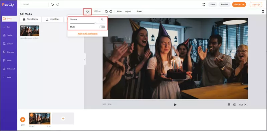Viewport: 267px width, 131px height.
Task: Add a new storyboard with plus button
Action: click(x=63, y=118)
